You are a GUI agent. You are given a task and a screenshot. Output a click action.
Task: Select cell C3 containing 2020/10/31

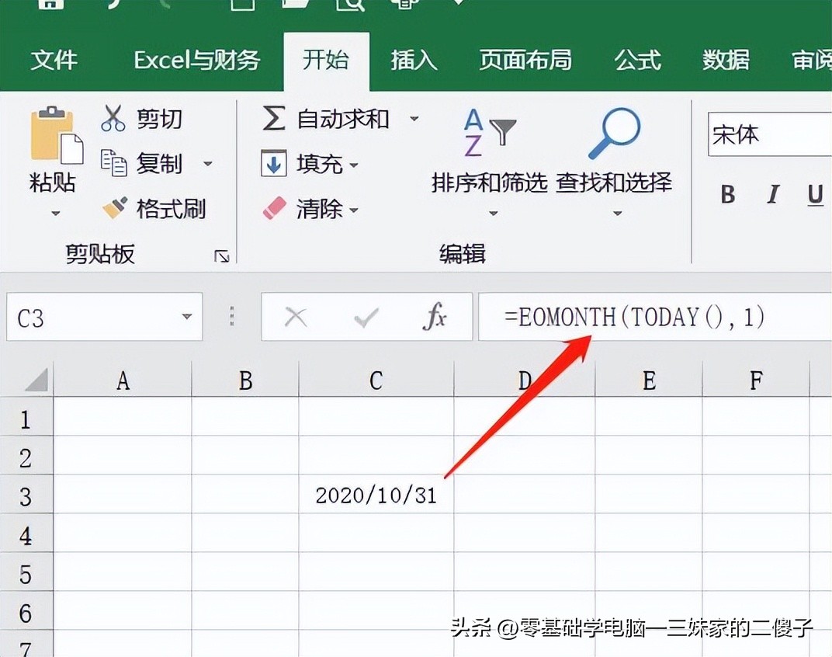(376, 495)
